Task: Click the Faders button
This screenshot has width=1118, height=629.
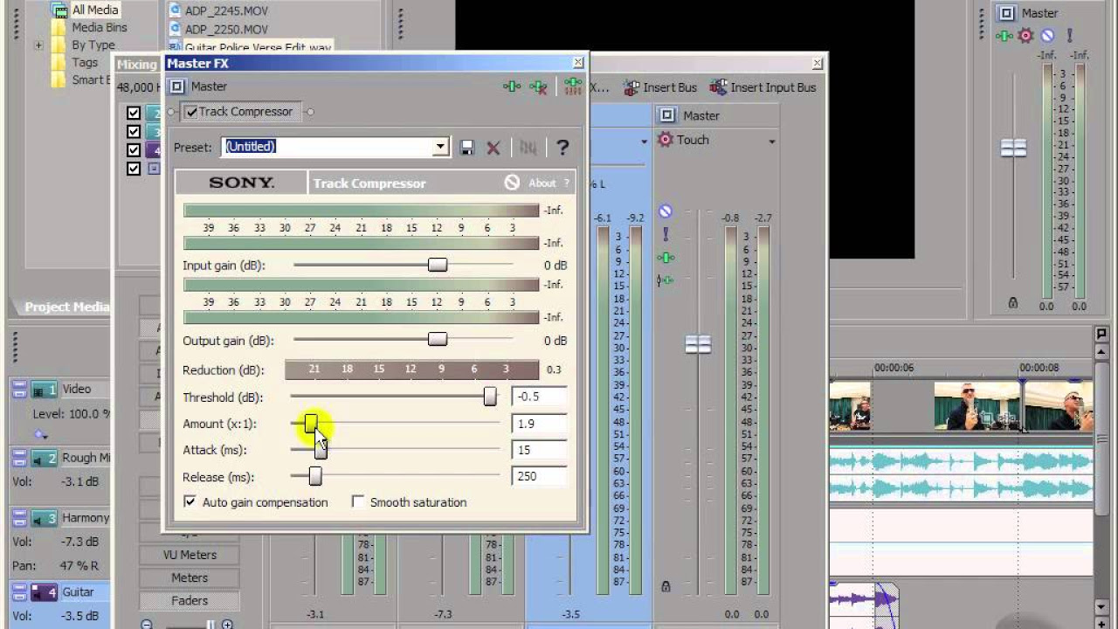Action: tap(188, 600)
